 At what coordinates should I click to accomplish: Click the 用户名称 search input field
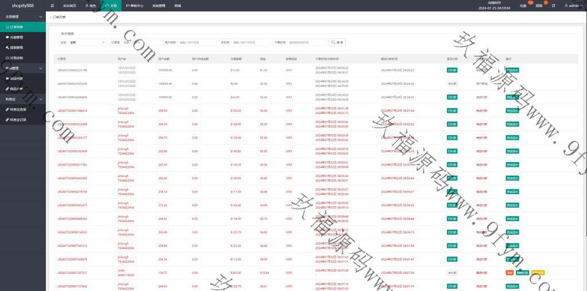tap(197, 42)
